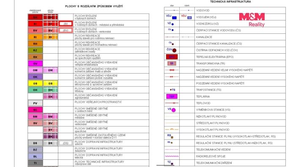Viewport: 290px width, 167px height.
Task: Click the high voltage overhead line symbol
Action: coord(172,77)
